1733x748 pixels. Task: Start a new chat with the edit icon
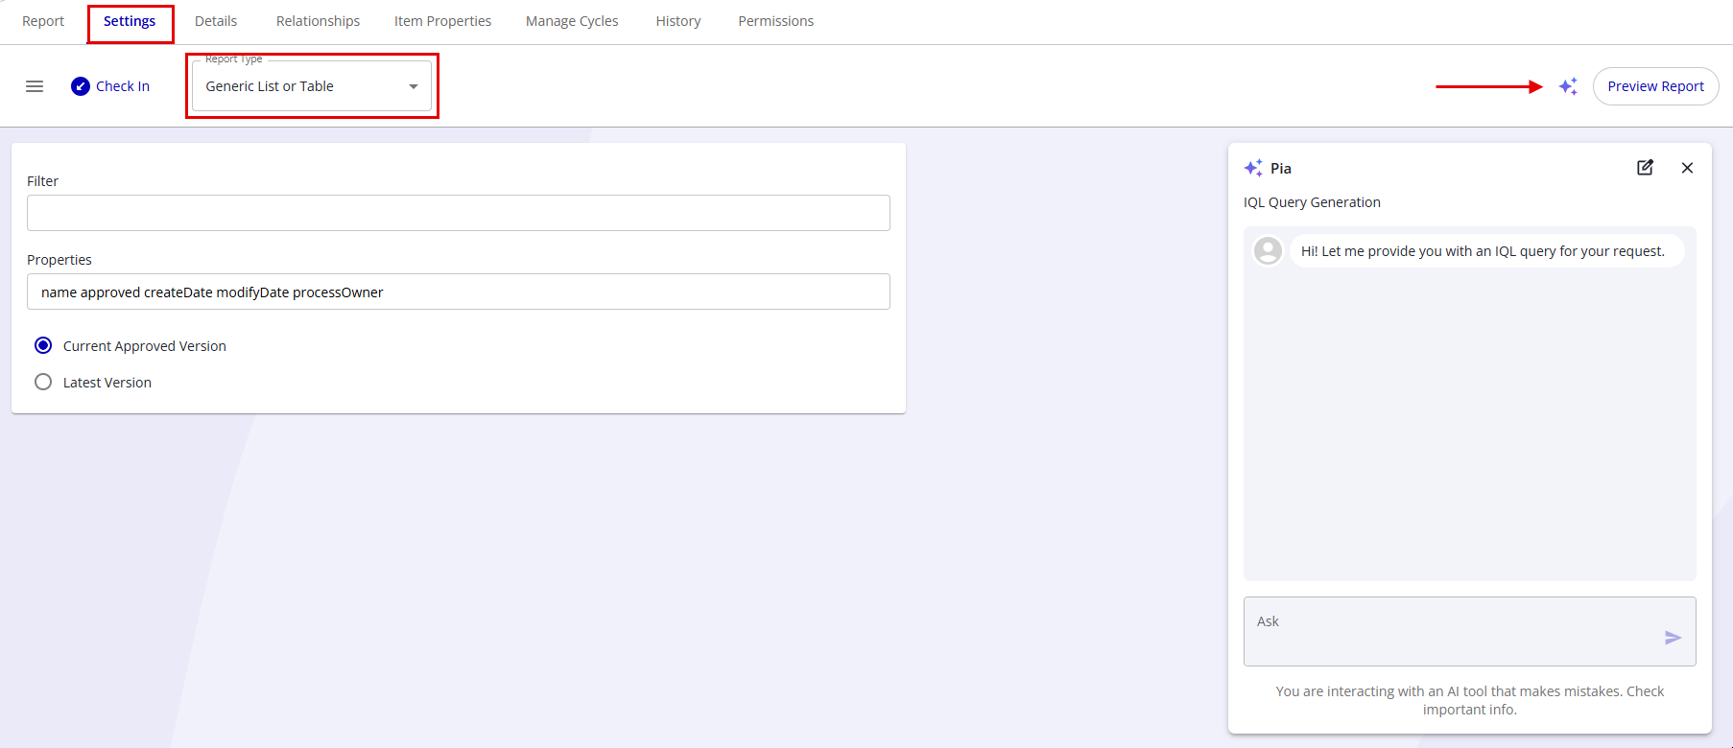tap(1645, 168)
